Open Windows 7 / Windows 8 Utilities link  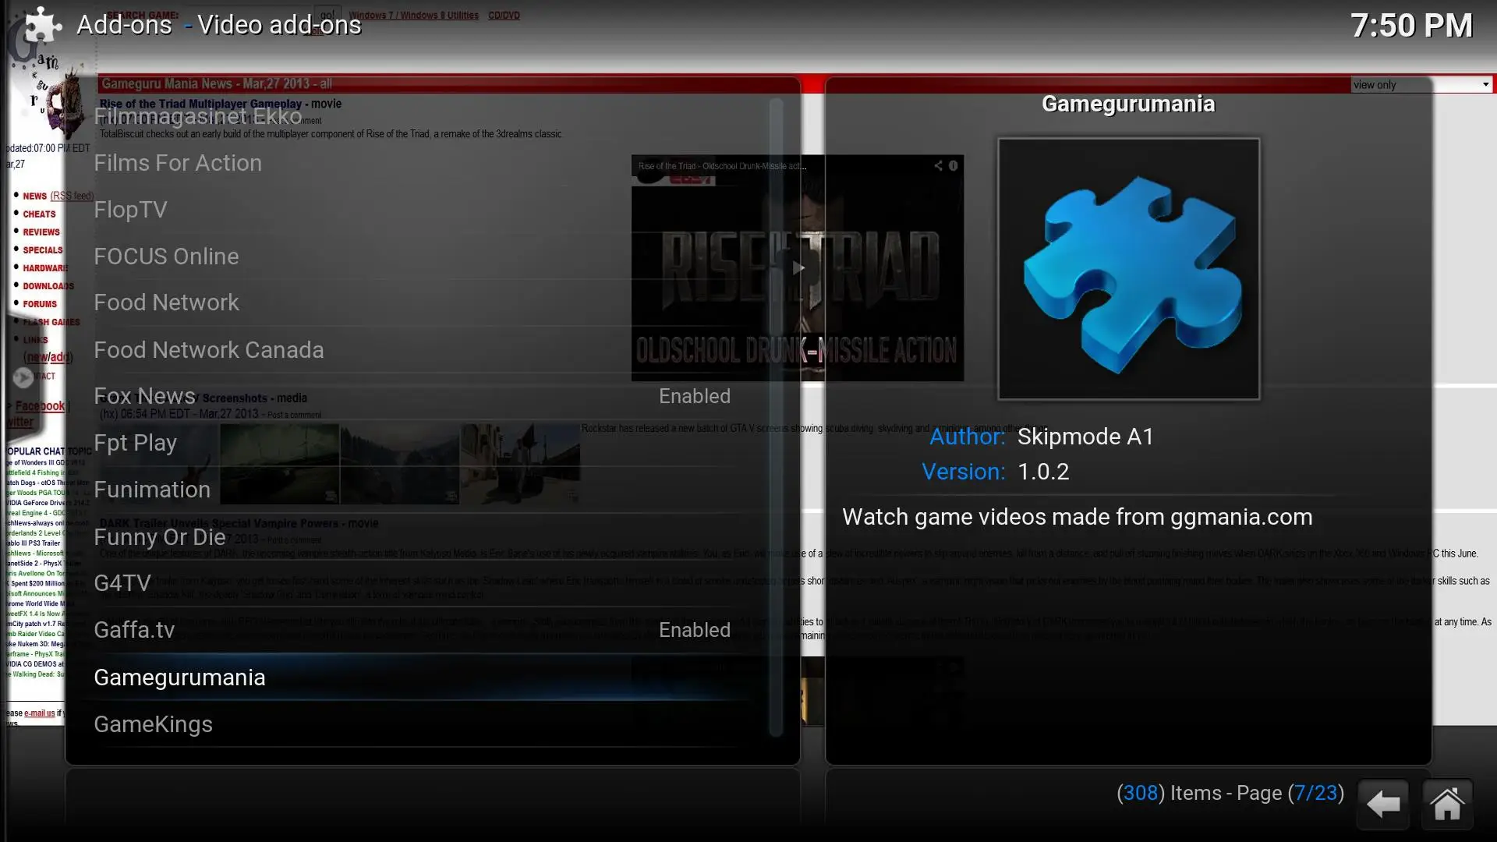[x=414, y=15]
